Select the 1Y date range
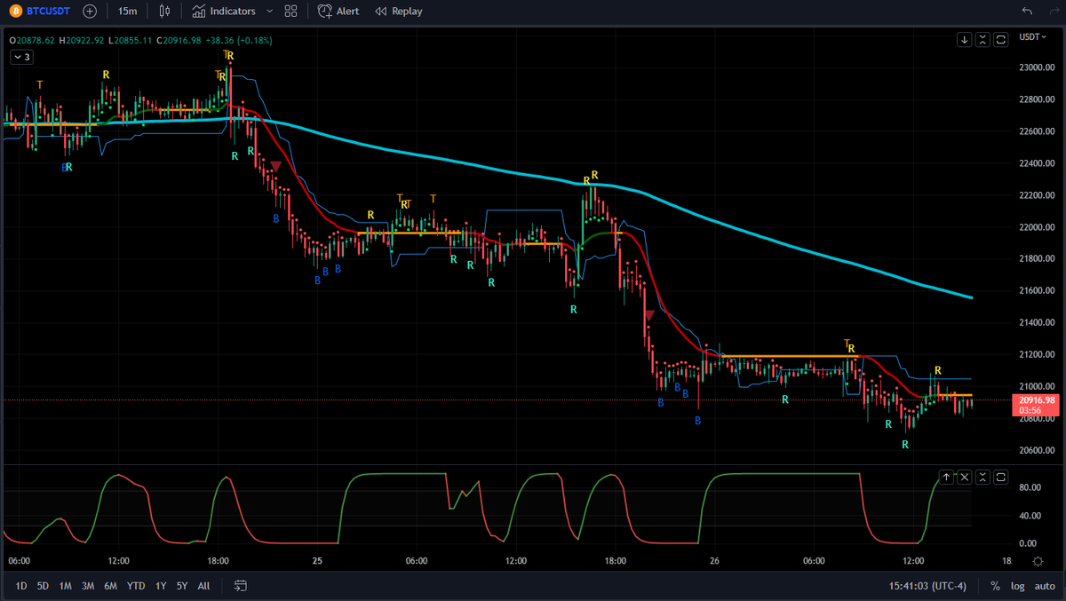The image size is (1066, 601). [161, 586]
